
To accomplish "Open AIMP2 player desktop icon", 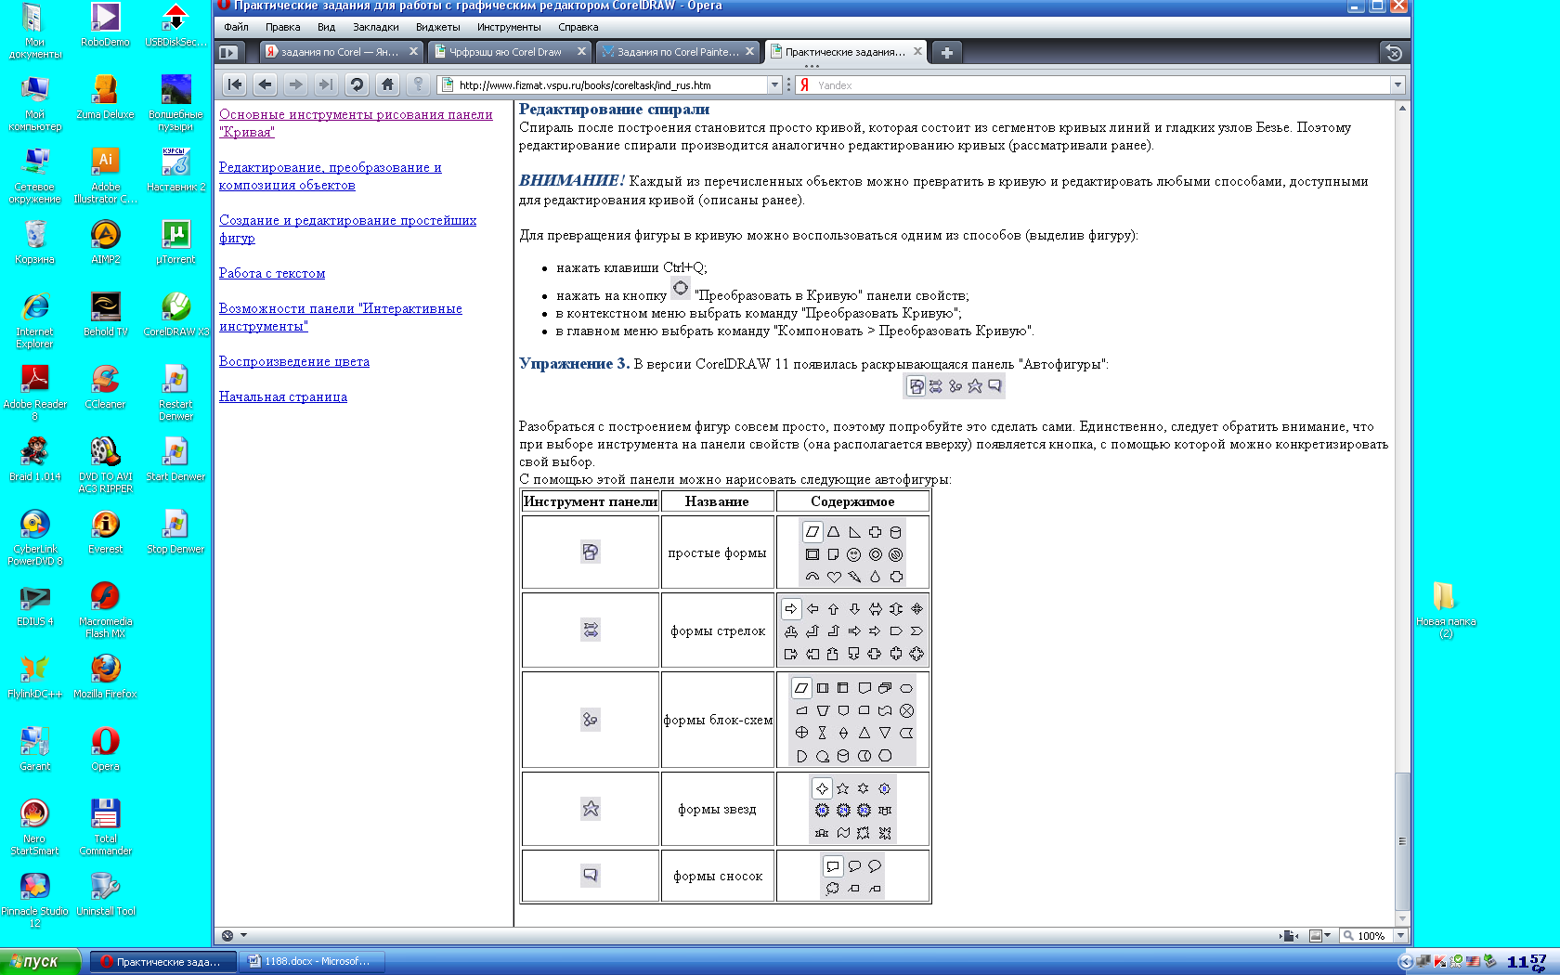I will pyautogui.click(x=106, y=240).
